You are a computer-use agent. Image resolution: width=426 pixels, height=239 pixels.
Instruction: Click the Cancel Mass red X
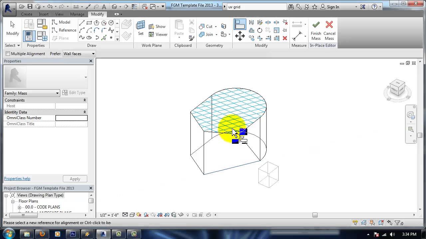coord(329,25)
